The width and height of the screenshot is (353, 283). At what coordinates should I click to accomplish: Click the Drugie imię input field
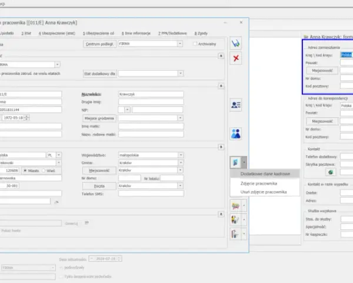(x=151, y=102)
